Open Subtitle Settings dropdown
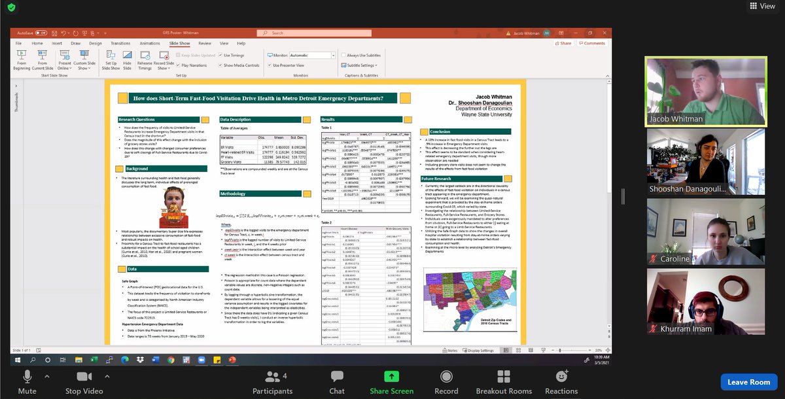The height and width of the screenshot is (399, 785). point(360,65)
